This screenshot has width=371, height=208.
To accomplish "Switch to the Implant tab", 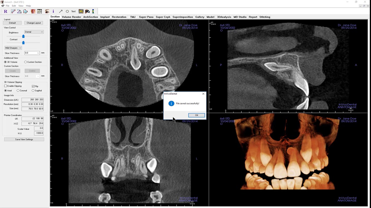I will pos(105,17).
